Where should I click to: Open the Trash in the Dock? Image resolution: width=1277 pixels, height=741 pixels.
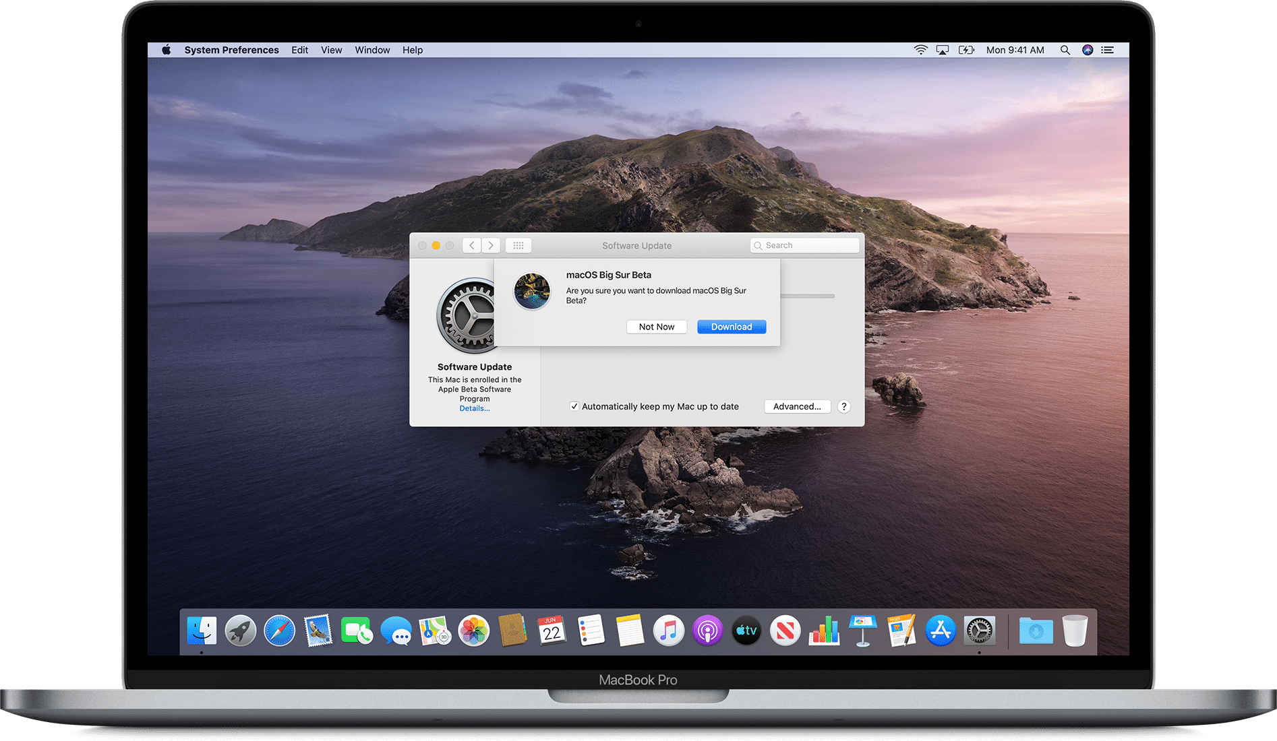point(1075,631)
